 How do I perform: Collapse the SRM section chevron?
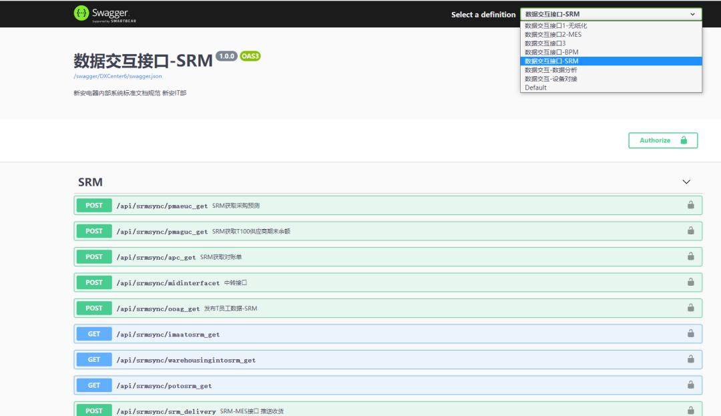(x=686, y=182)
